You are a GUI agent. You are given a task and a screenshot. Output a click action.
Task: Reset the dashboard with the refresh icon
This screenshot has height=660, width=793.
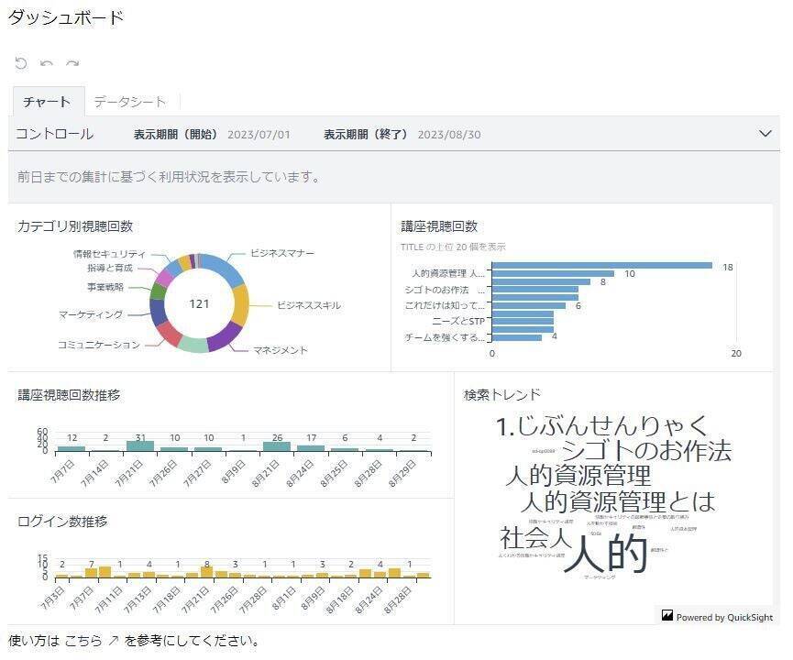point(20,62)
